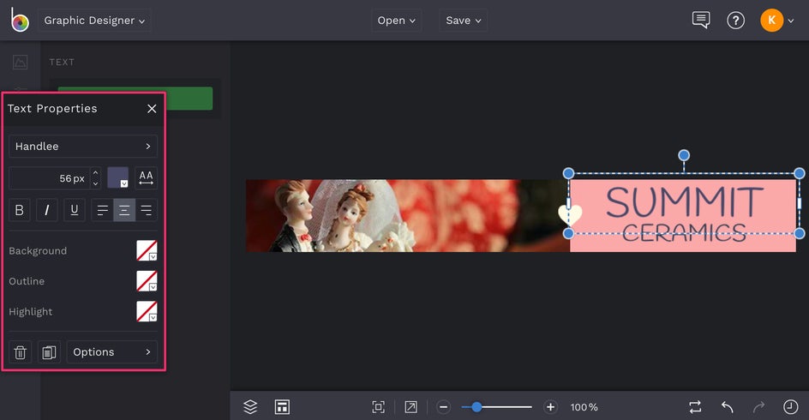
Task: Close the Text Properties panel
Action: [x=152, y=109]
